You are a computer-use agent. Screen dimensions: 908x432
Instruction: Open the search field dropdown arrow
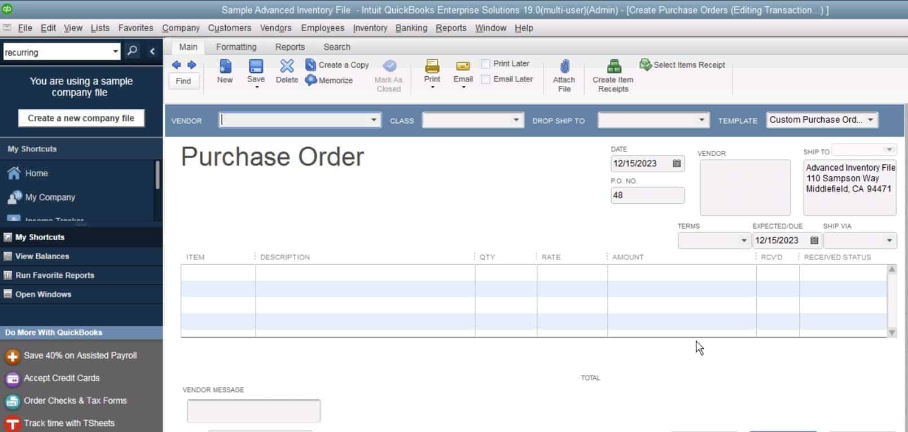(x=115, y=51)
